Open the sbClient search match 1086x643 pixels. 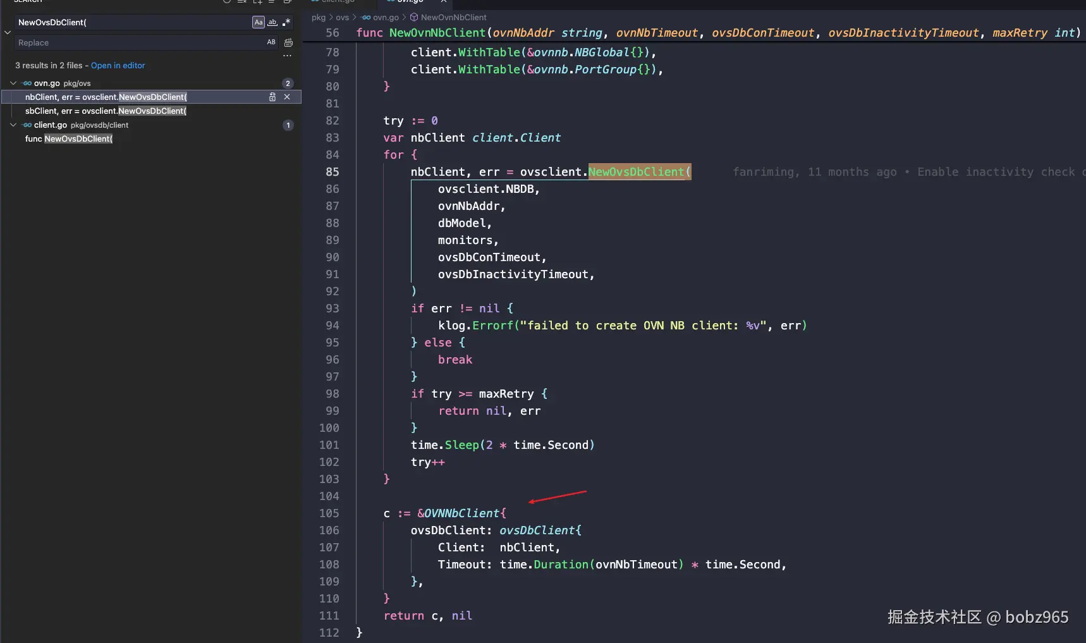tap(106, 111)
